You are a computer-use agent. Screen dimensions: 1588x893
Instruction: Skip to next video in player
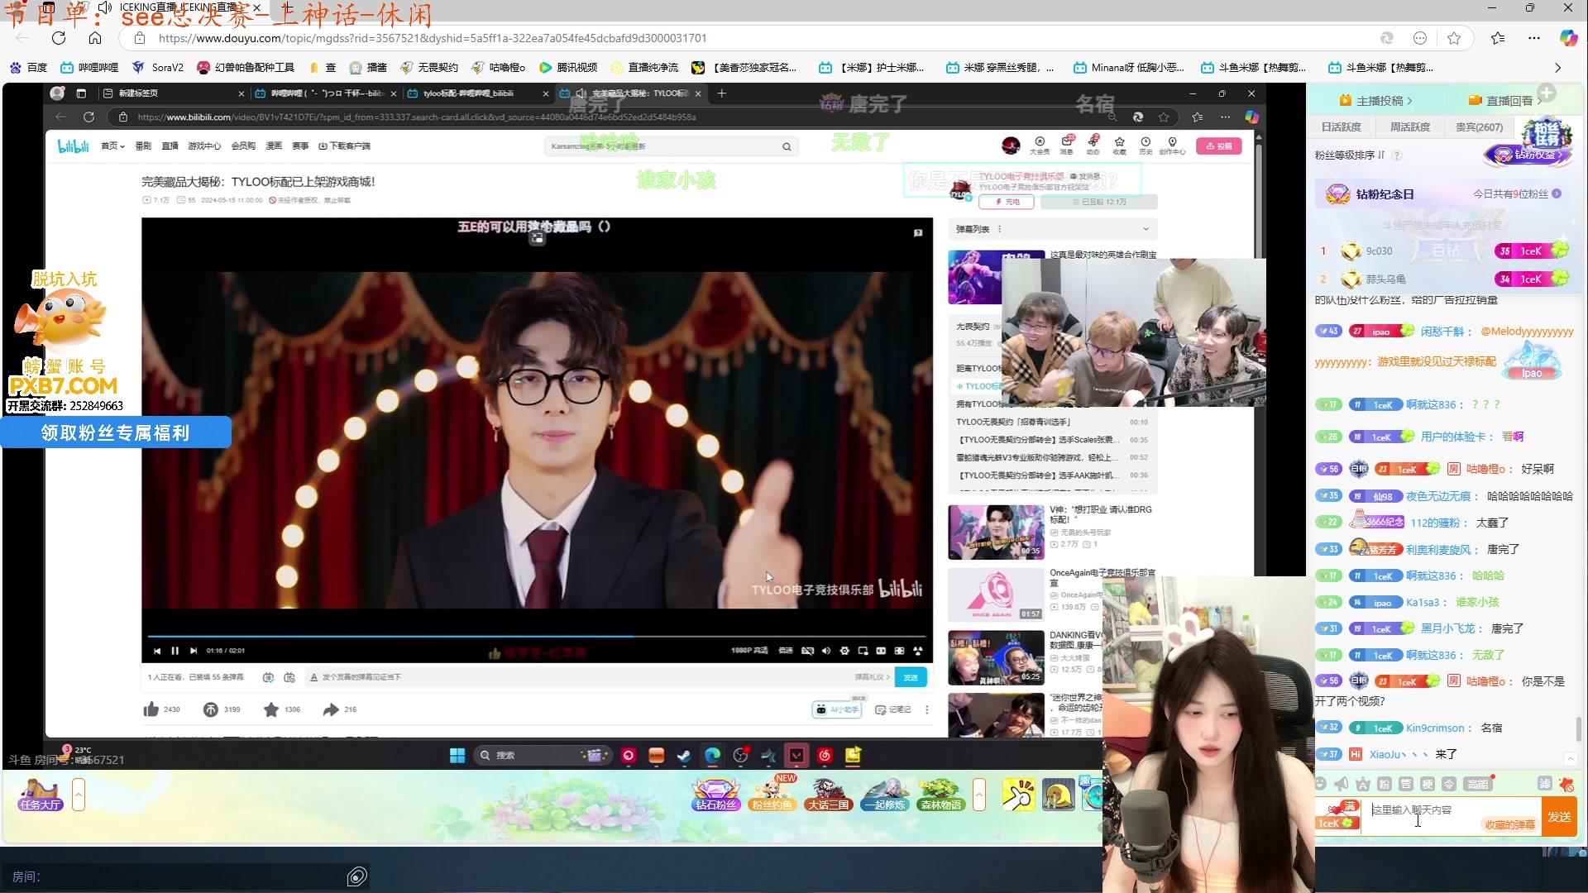click(194, 651)
